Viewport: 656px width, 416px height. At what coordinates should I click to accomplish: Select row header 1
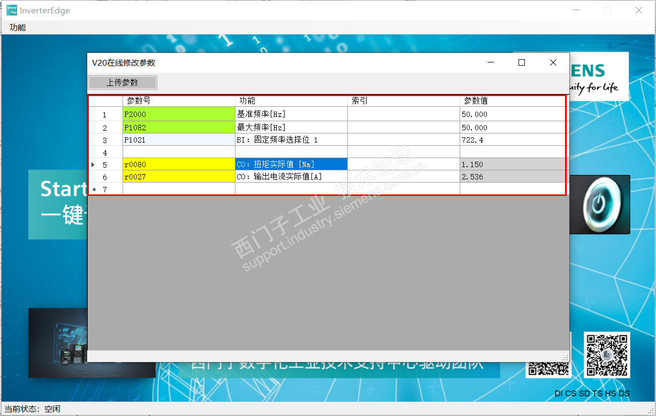105,114
